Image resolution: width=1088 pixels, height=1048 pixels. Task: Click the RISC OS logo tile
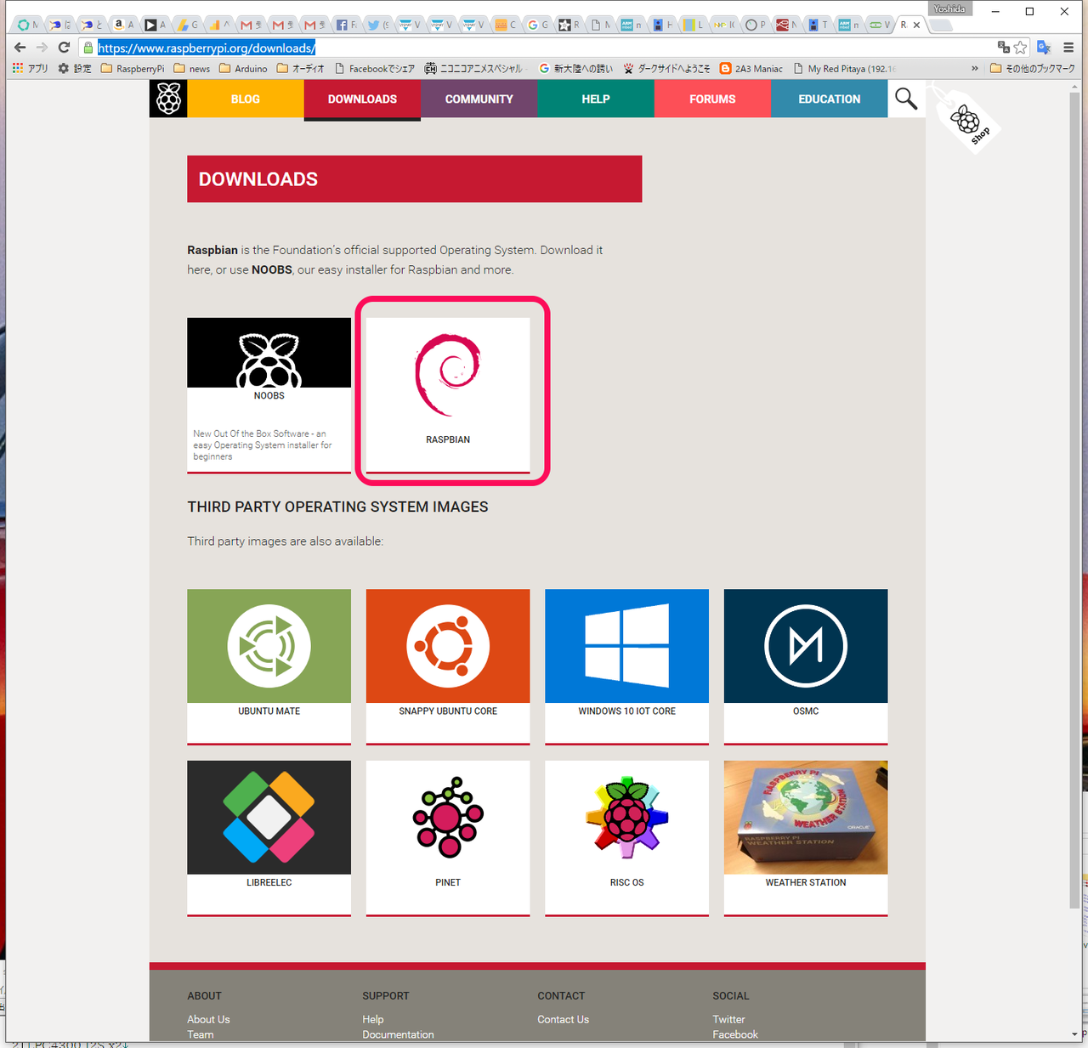point(627,817)
